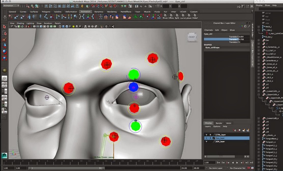Expand L_MouthCorner_o in outliner
This screenshot has height=171, width=283.
[x=259, y=57]
